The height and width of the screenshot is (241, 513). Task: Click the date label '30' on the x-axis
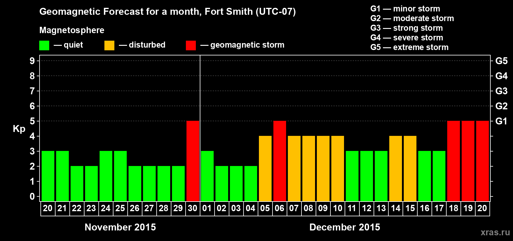[x=193, y=208]
